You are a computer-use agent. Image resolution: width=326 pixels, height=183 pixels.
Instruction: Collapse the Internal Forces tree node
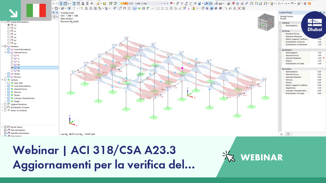coord(5,52)
